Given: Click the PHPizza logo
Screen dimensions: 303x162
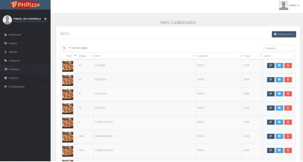Looking at the screenshot, I should [25, 5].
